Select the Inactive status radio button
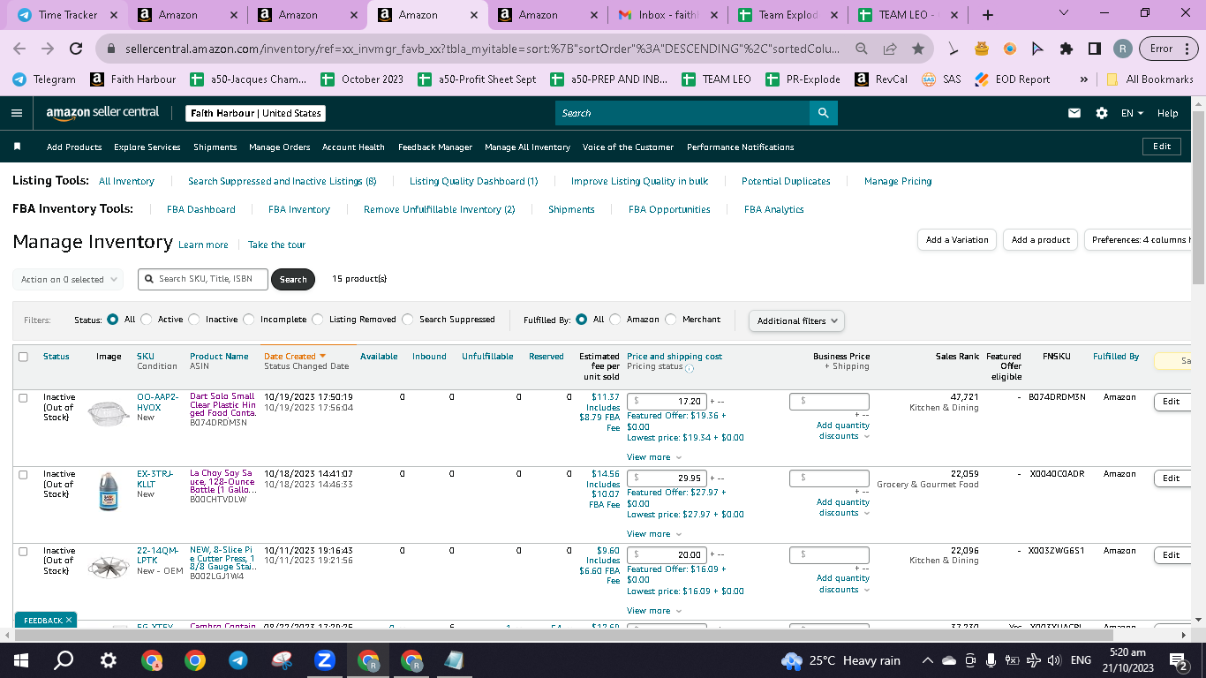Image resolution: width=1206 pixels, height=678 pixels. click(194, 320)
